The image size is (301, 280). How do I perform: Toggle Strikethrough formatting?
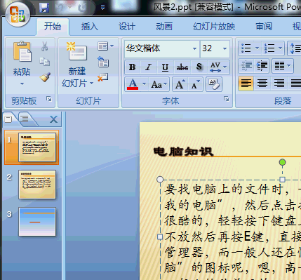tap(182, 67)
